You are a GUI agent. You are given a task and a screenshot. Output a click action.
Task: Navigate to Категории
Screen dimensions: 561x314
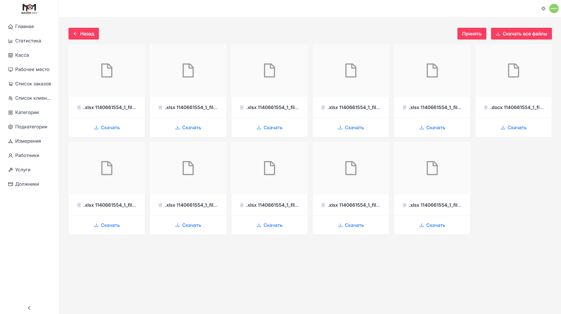(x=27, y=113)
